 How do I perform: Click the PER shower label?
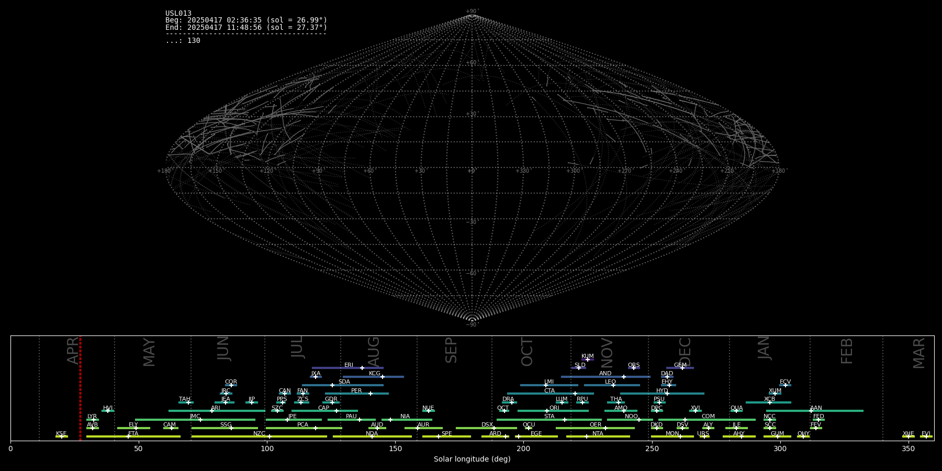356,391
